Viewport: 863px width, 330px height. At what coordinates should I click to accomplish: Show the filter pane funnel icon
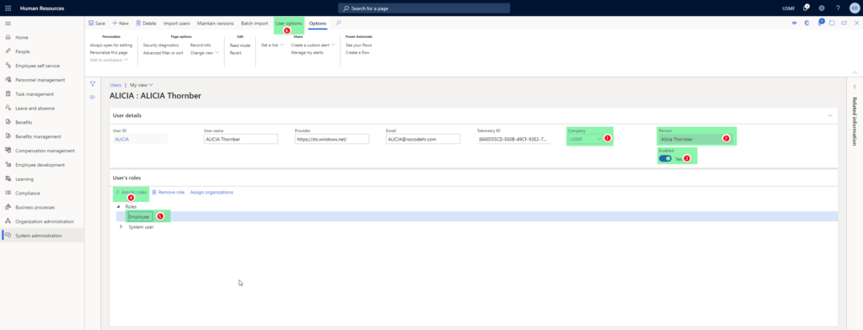coord(93,84)
